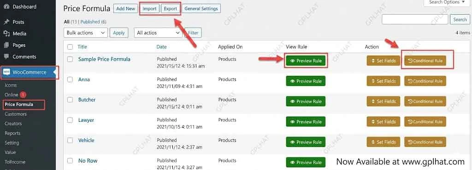Expand the All actions filter dropdown
Viewport: 472px width, 170px height.
[158, 33]
